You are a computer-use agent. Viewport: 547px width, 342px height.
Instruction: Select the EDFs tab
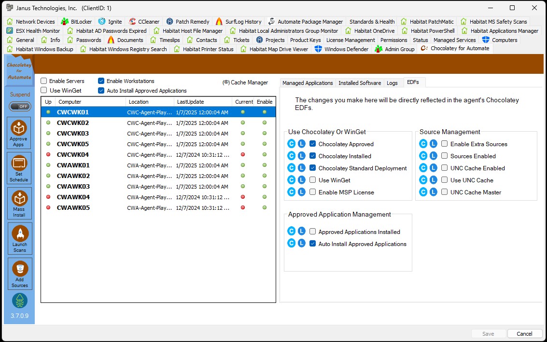click(x=413, y=82)
